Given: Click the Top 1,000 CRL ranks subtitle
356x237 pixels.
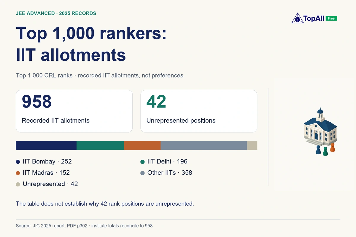Looking at the screenshot, I should pos(99,75).
